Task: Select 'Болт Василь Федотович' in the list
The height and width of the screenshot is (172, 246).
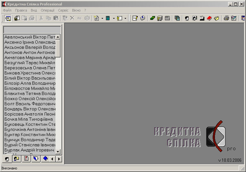Action: coord(30,104)
